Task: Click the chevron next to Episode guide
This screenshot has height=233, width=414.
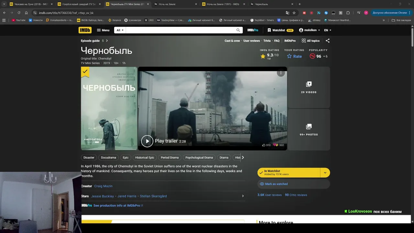Action: click(x=107, y=41)
